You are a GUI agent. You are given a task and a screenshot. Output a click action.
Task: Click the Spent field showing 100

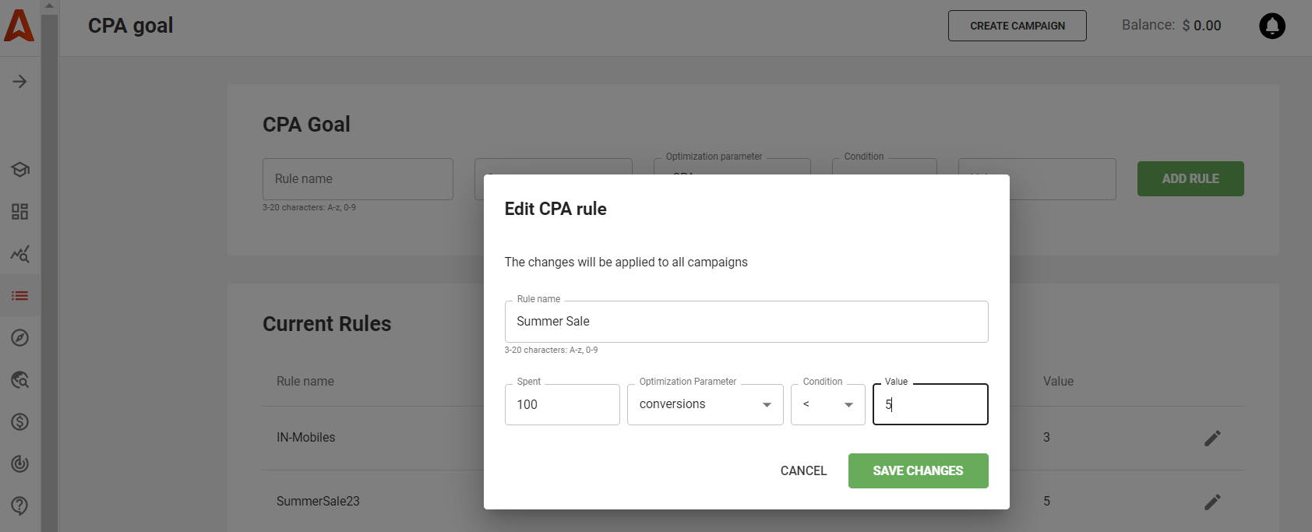click(x=562, y=404)
